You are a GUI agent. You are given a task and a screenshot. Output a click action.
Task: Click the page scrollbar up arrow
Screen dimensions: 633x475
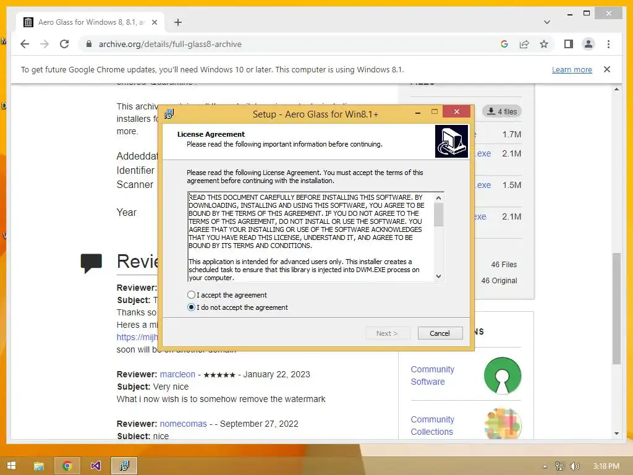[x=616, y=89]
